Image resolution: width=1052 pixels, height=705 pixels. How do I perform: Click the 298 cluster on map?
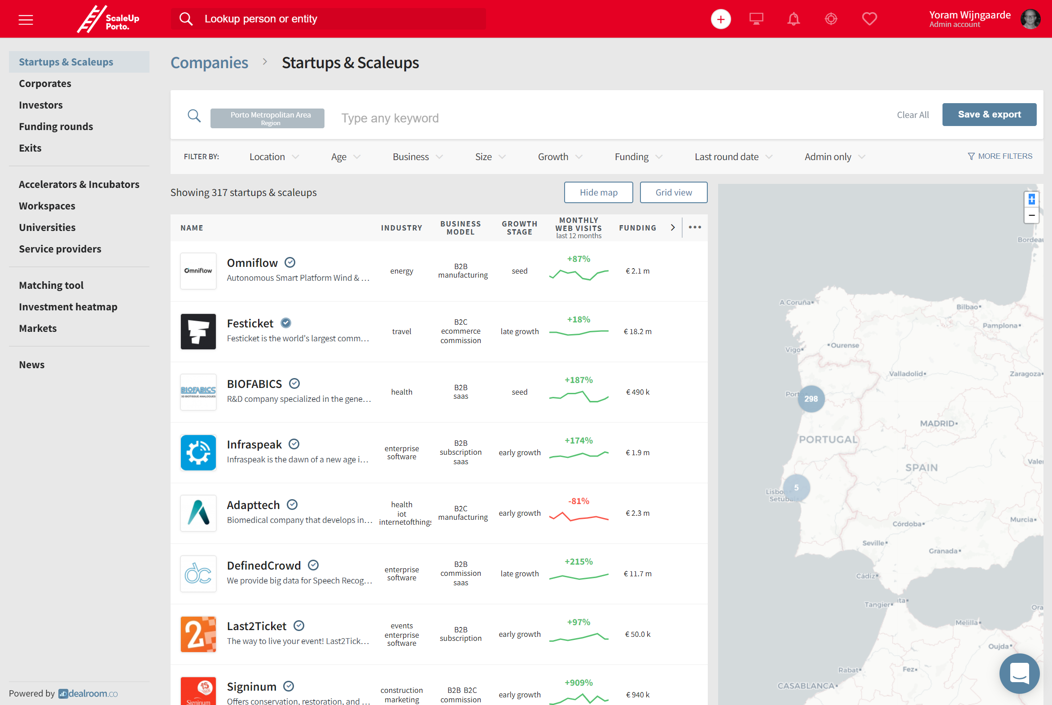(811, 399)
